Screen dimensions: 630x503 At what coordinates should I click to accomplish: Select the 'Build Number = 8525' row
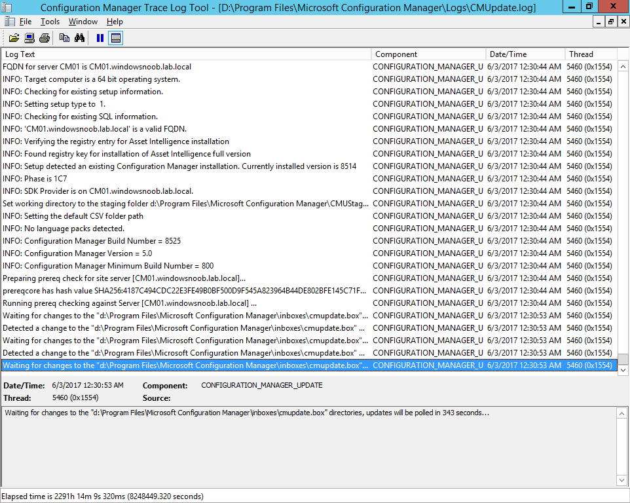(309, 241)
